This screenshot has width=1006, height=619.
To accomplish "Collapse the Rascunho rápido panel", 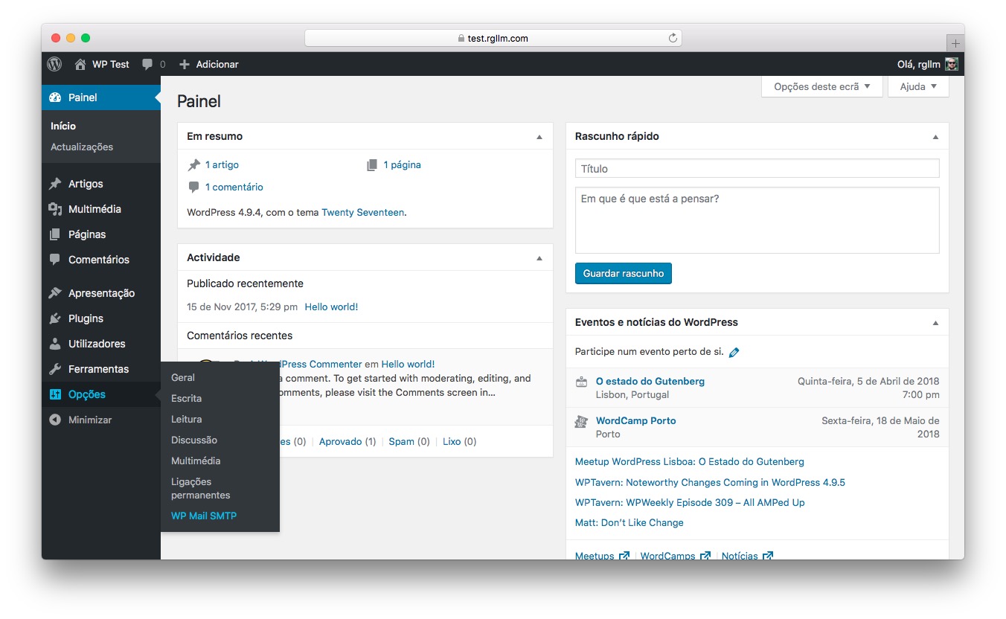I will [x=935, y=137].
